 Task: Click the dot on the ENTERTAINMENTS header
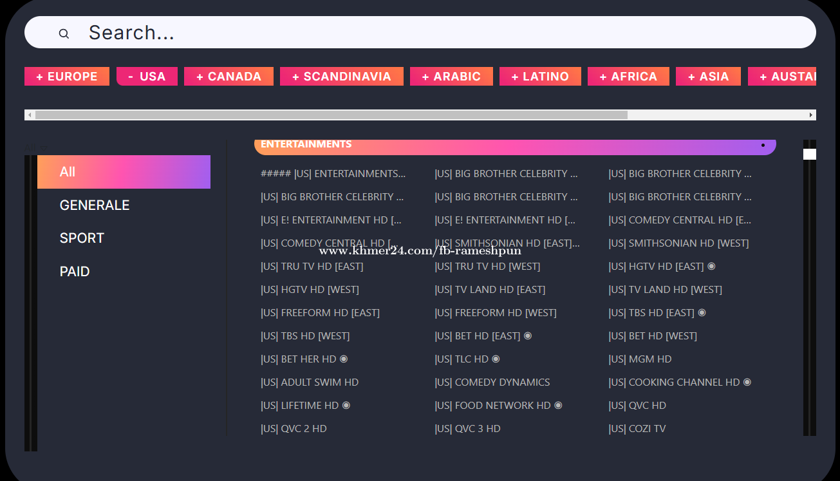tap(763, 146)
